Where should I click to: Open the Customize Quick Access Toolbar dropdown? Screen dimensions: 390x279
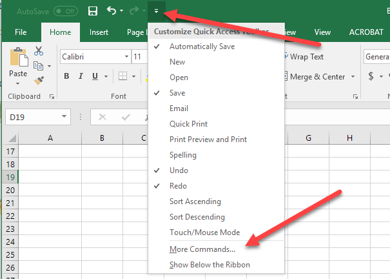156,11
